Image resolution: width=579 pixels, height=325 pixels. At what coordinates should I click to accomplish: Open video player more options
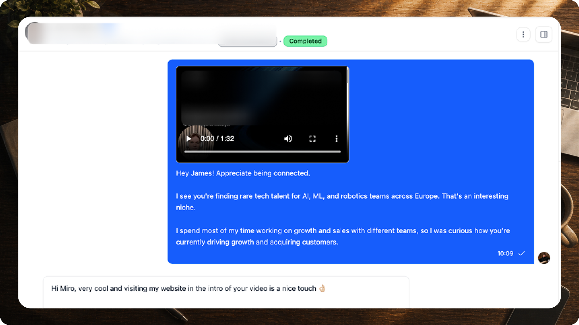point(337,139)
